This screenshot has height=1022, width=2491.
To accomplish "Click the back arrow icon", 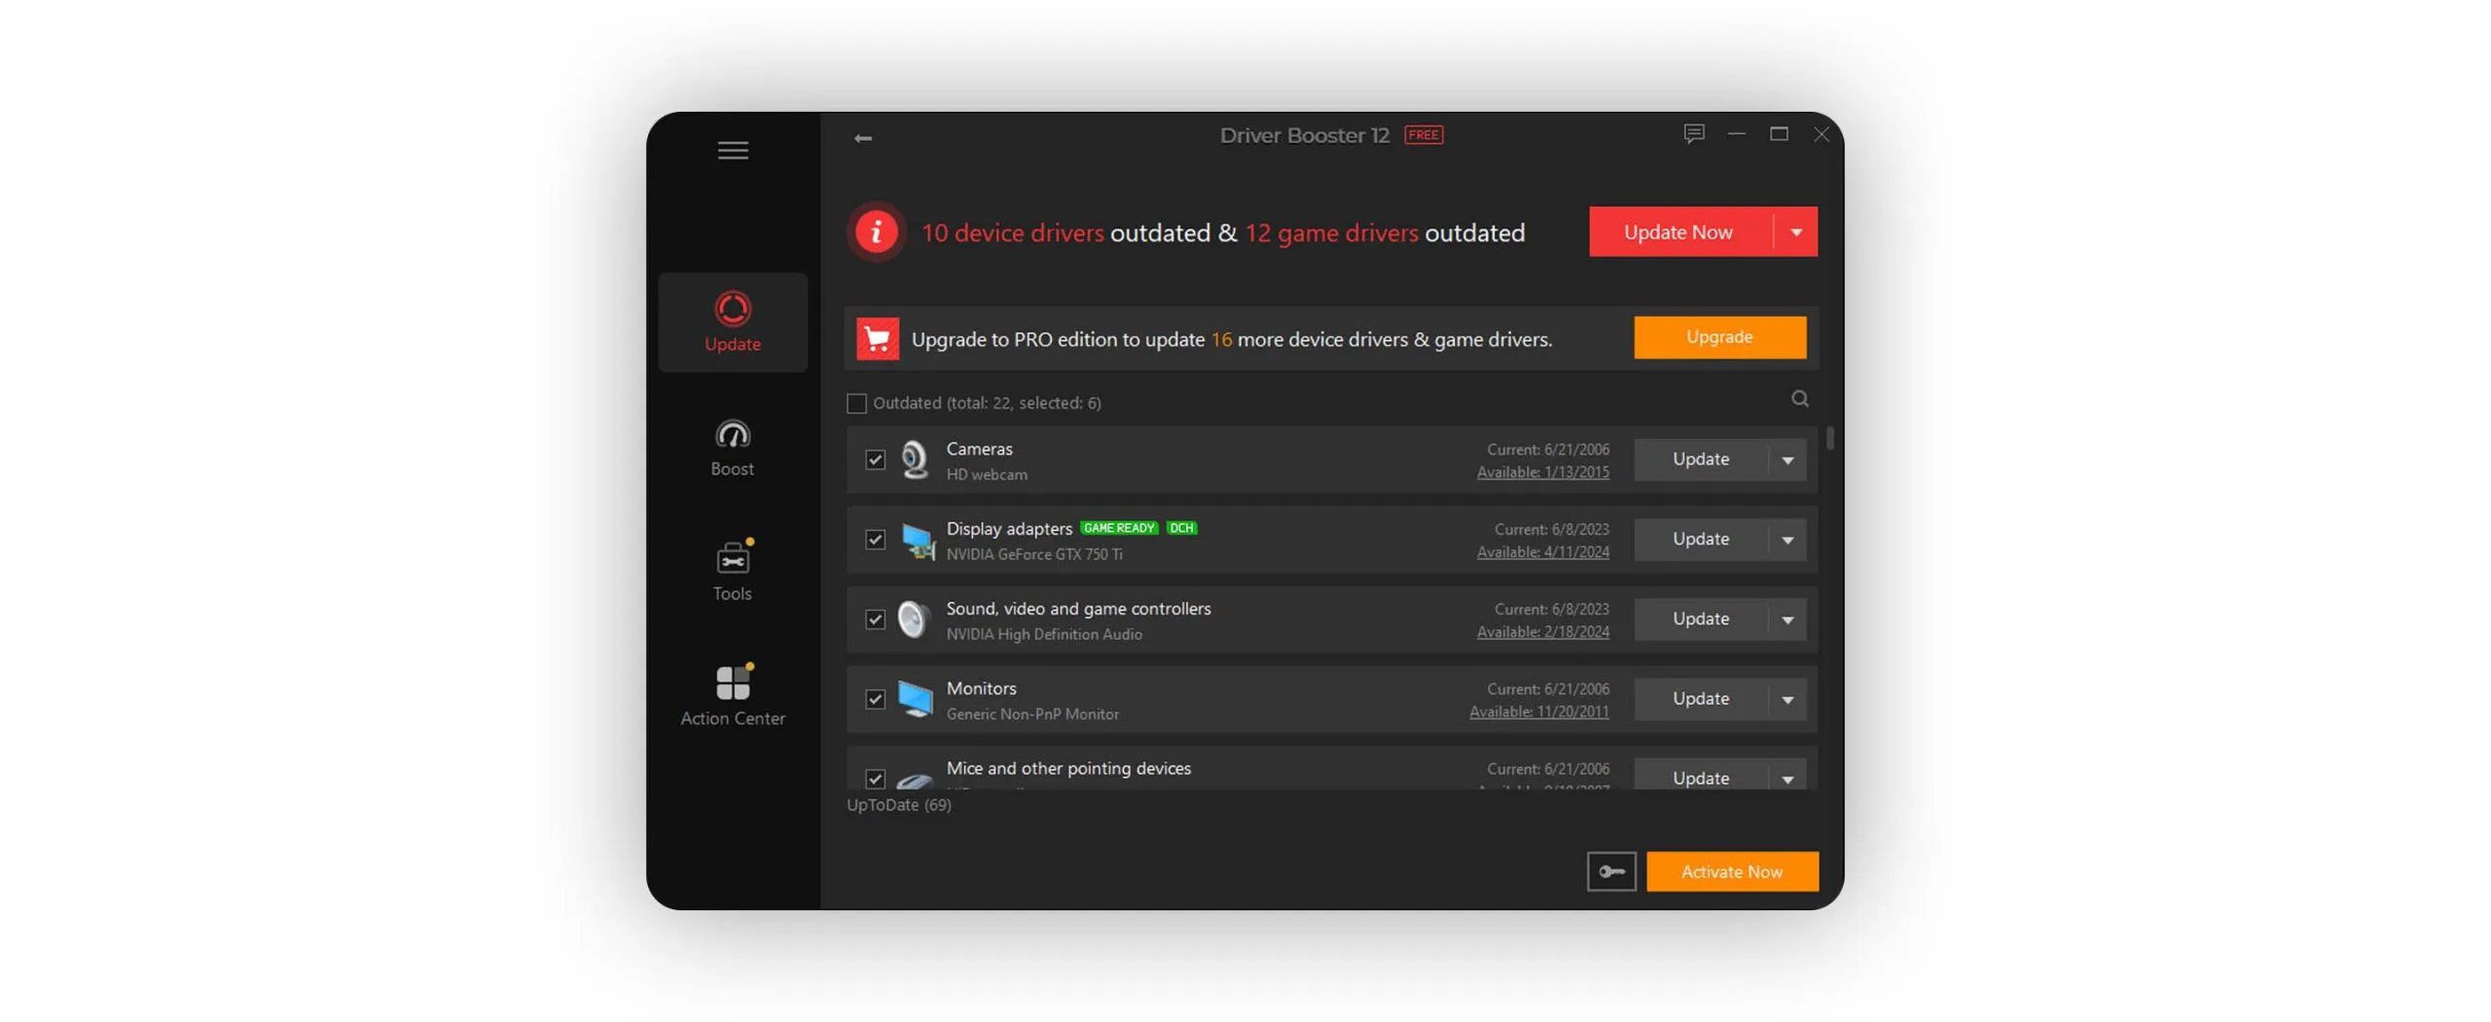I will [862, 138].
